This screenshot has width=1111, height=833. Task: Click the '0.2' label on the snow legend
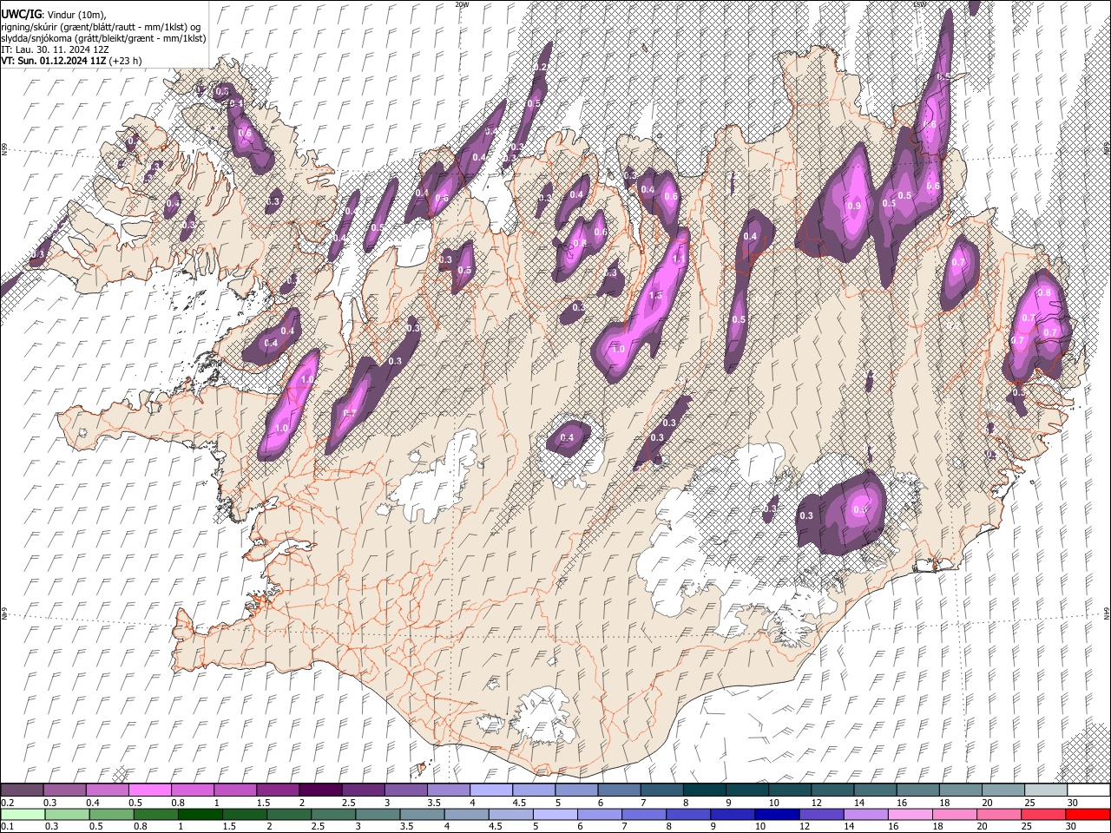pyautogui.click(x=7, y=803)
